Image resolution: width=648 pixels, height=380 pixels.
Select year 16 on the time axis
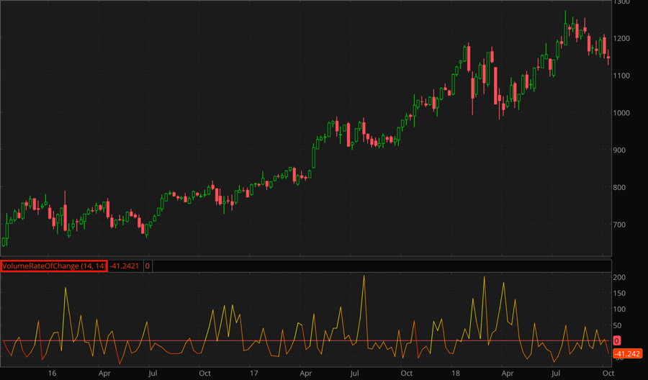pyautogui.click(x=52, y=374)
